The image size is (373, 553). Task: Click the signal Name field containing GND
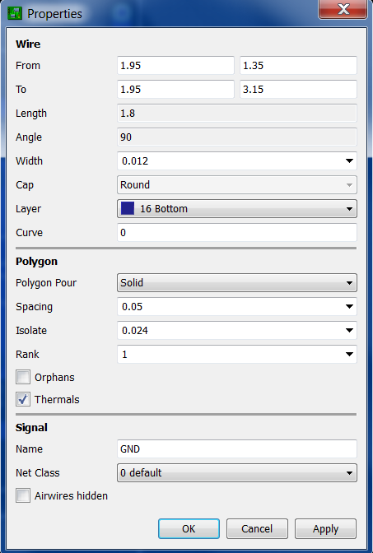point(237,448)
